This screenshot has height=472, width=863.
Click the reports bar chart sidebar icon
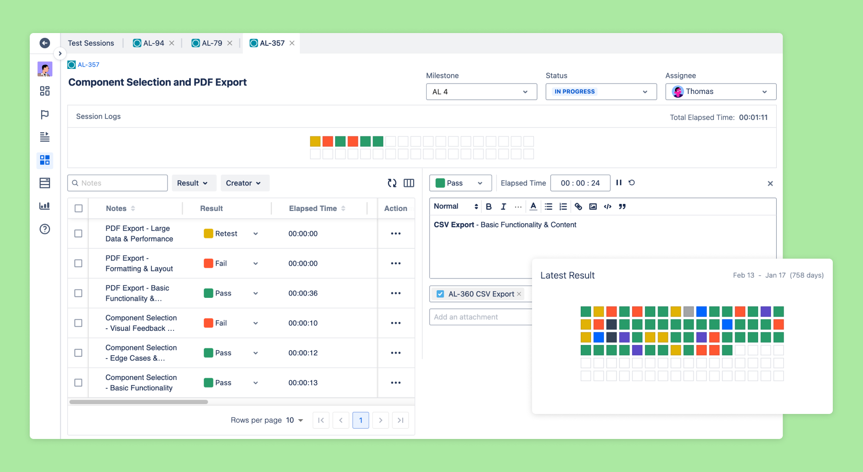45,206
